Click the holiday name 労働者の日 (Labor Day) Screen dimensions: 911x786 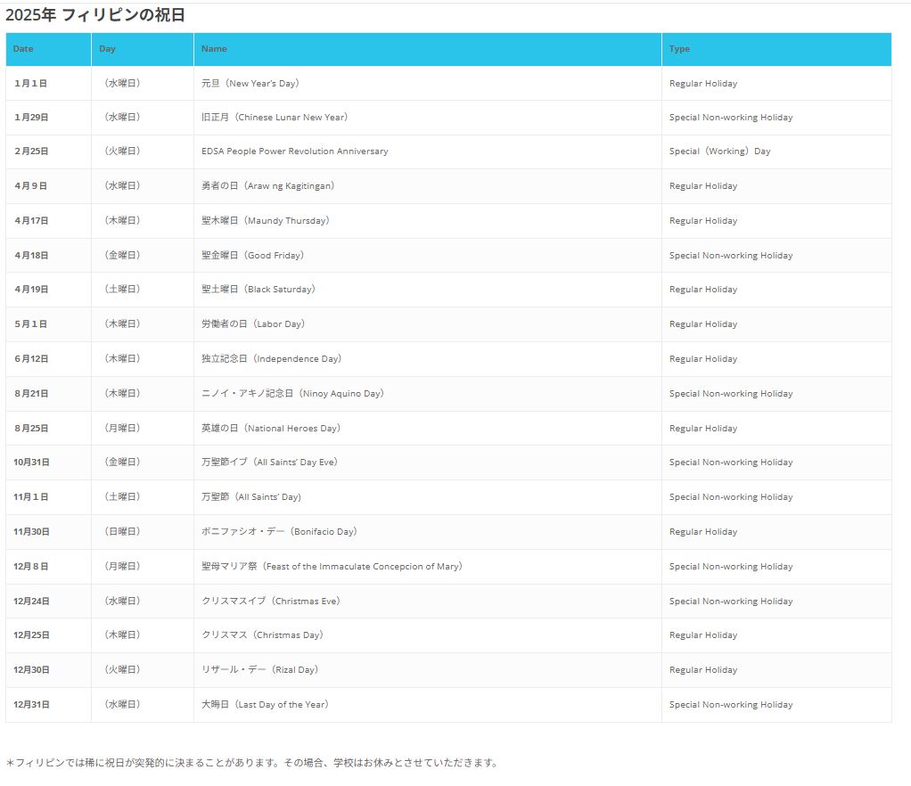(253, 323)
